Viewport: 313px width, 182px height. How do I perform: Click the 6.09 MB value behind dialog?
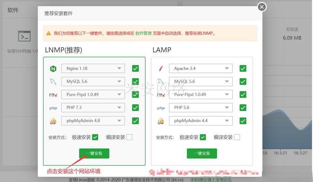(x=292, y=38)
